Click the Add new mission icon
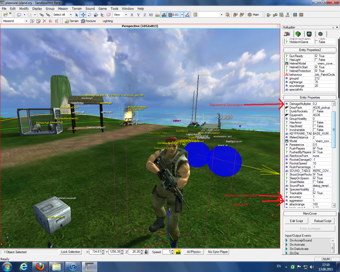 tap(32, 21)
